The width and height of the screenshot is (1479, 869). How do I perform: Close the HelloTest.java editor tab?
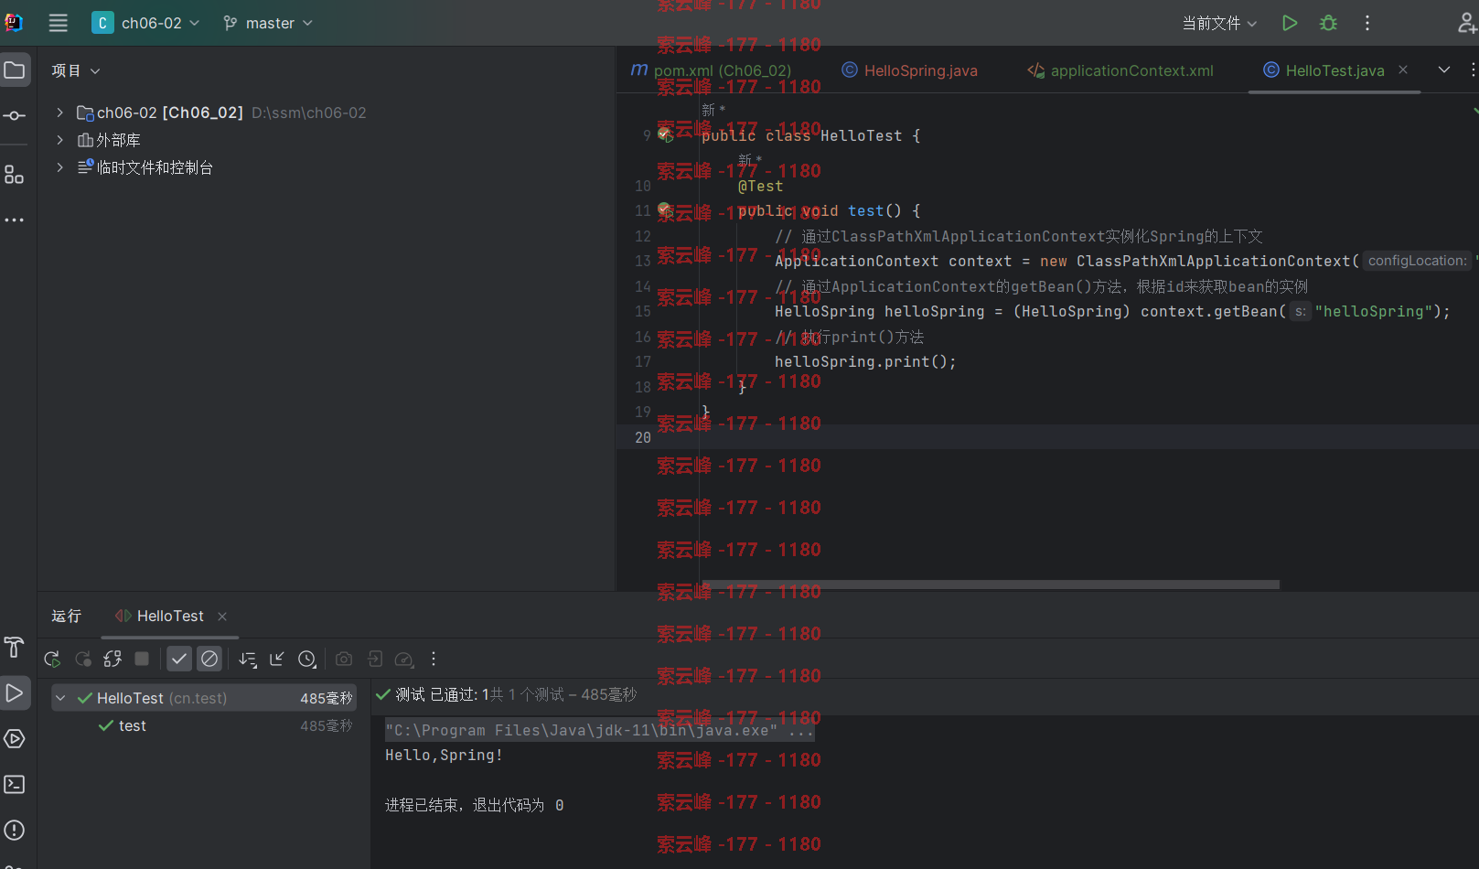point(1403,70)
